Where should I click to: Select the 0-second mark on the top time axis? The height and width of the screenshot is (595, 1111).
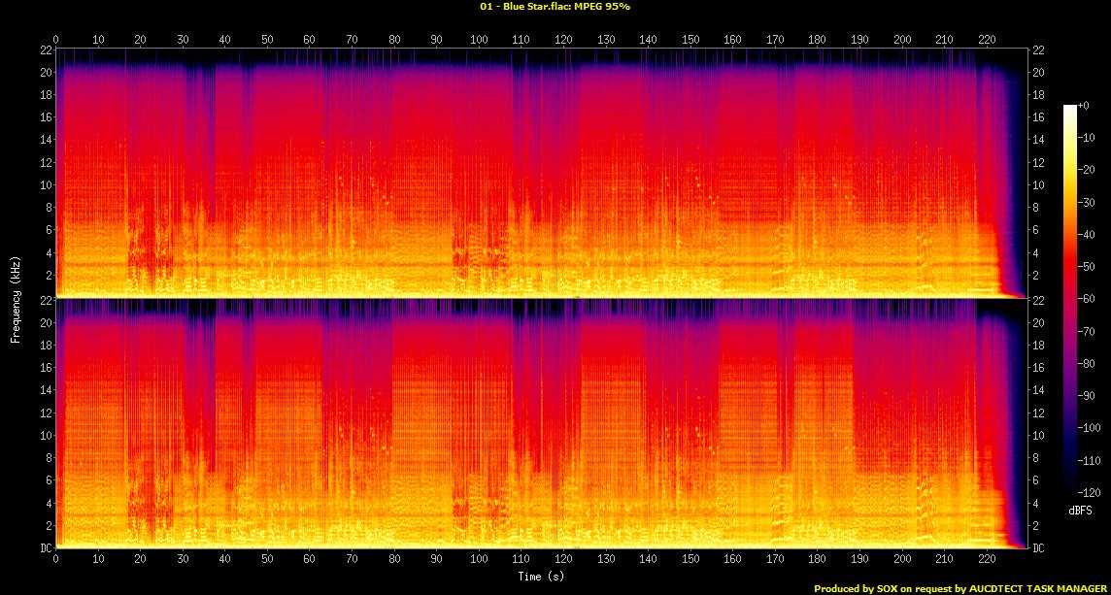(55, 40)
